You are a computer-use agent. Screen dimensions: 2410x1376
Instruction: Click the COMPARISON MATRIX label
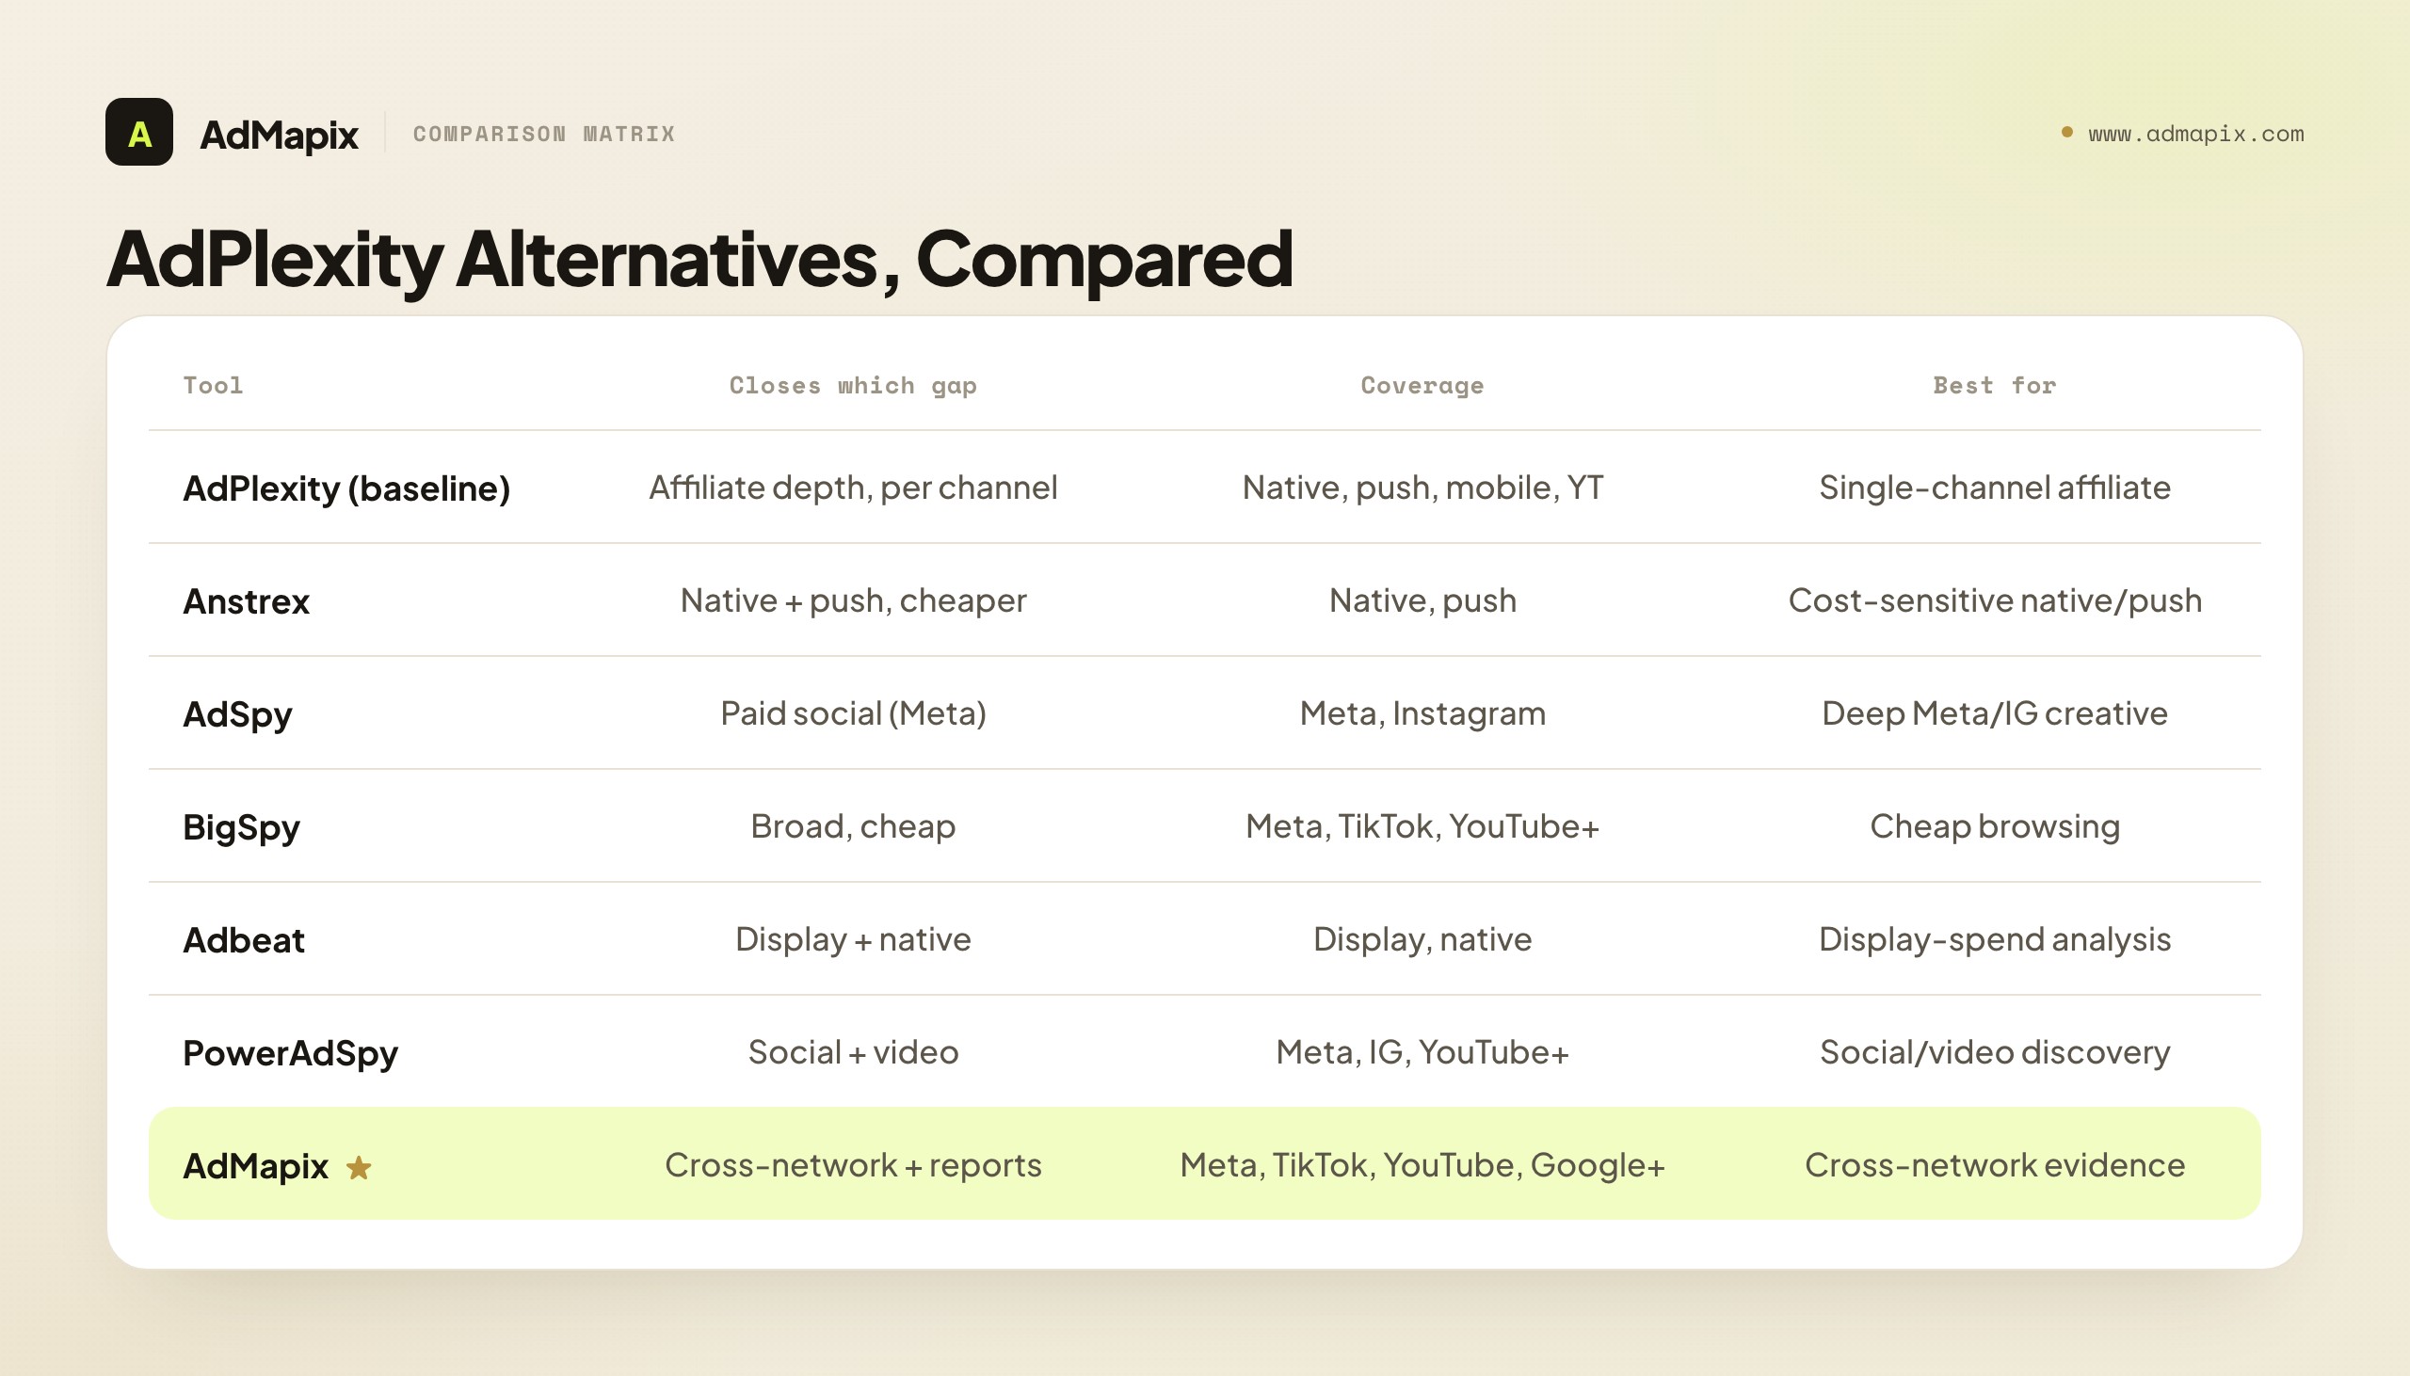click(x=544, y=134)
